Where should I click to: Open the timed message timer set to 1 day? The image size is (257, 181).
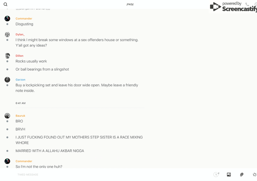216,175
